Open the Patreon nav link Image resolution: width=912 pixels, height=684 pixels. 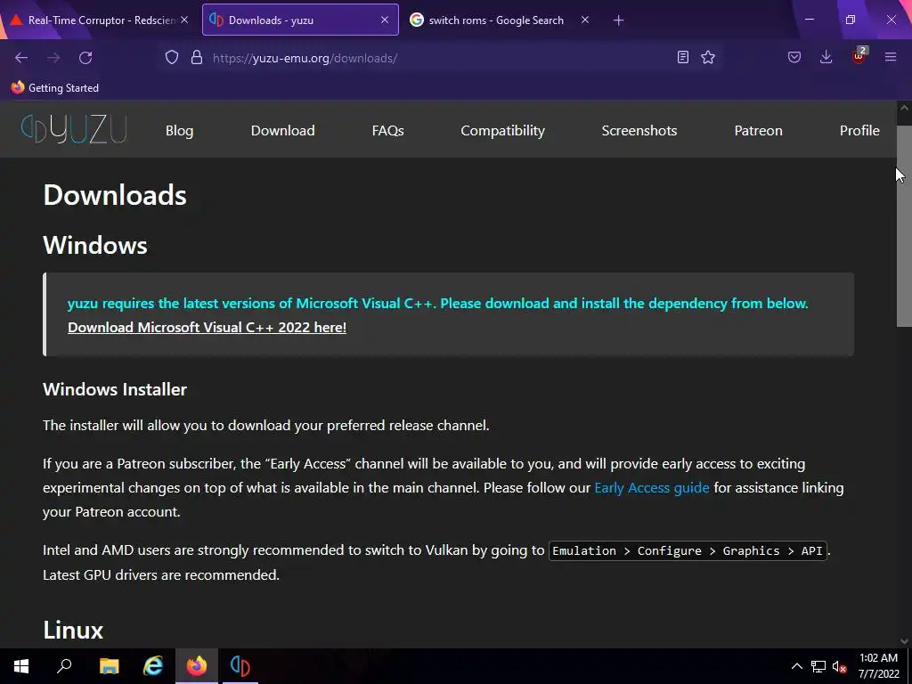point(758,131)
